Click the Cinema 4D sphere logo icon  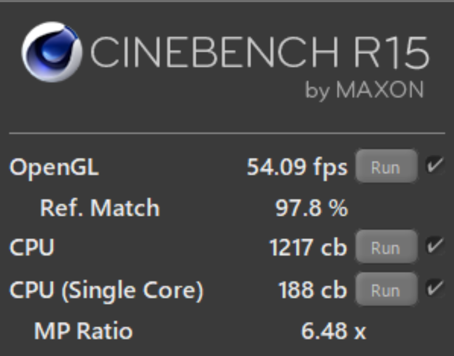[52, 52]
